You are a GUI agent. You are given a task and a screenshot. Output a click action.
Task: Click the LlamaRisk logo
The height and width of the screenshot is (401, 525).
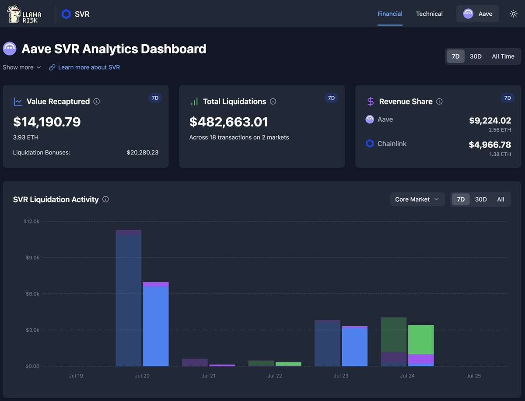pos(24,14)
